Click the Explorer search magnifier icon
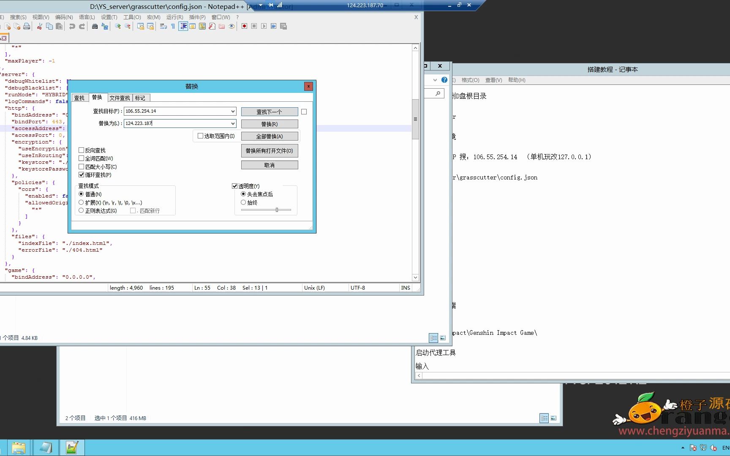This screenshot has width=730, height=456. [x=438, y=93]
